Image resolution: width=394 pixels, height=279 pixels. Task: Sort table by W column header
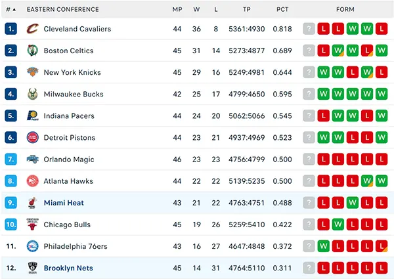click(196, 10)
